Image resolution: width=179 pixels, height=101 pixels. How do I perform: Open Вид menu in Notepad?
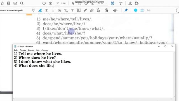pos(38,50)
